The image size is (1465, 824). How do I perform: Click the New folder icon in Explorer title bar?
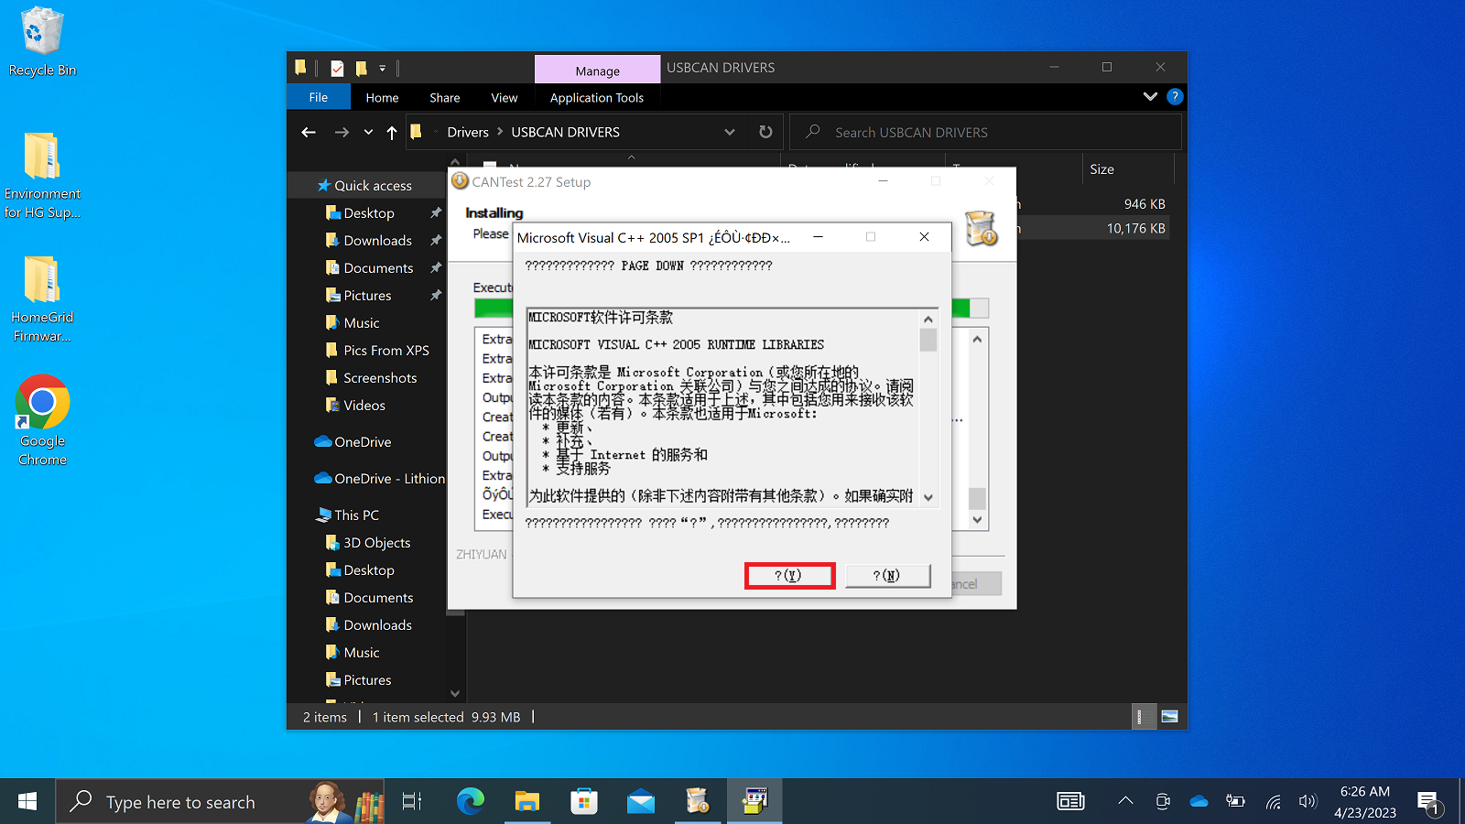click(362, 68)
